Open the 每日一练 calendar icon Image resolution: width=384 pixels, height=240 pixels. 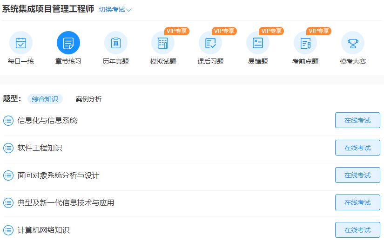pyautogui.click(x=21, y=43)
